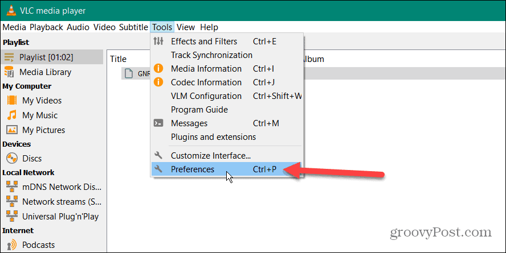
Task: Click the VLC cone icon in title bar
Action: (x=11, y=10)
